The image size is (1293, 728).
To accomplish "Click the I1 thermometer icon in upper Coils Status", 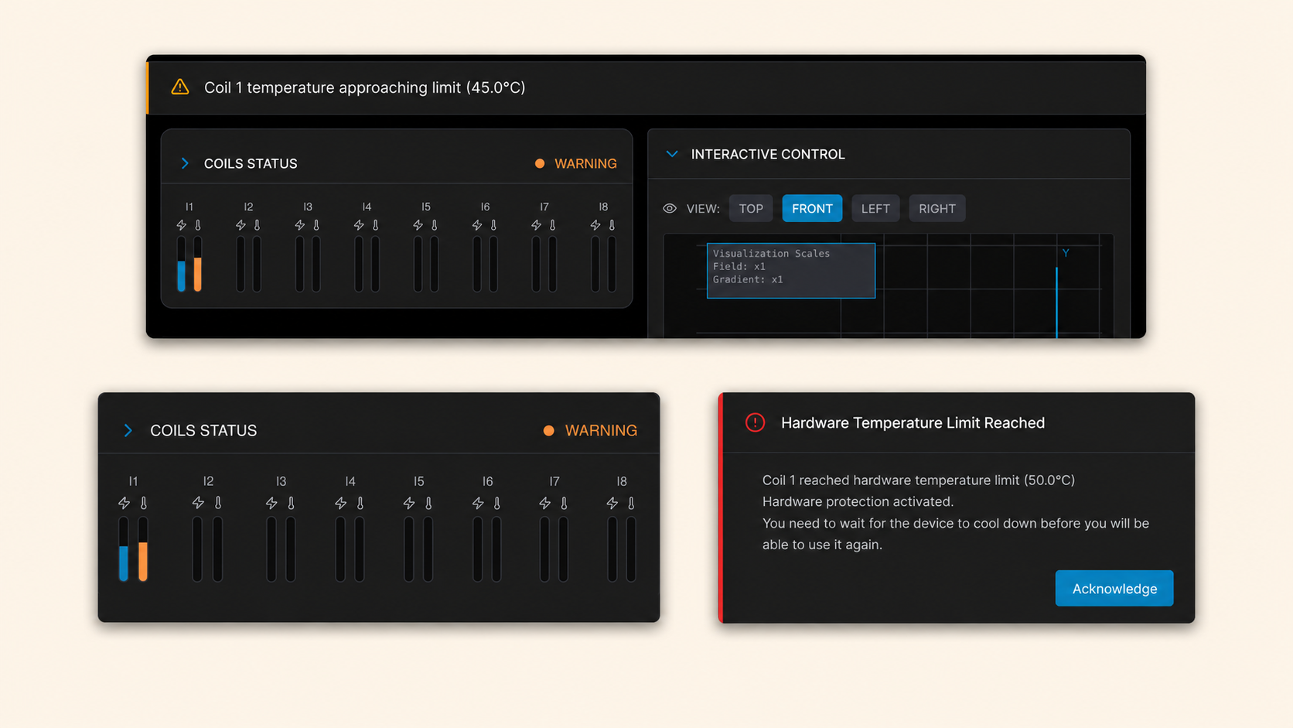I will [x=198, y=225].
